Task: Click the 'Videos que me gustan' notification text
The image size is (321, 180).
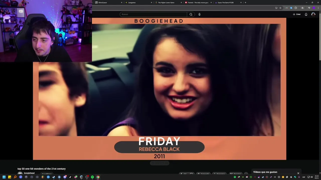Action: pyautogui.click(x=265, y=172)
